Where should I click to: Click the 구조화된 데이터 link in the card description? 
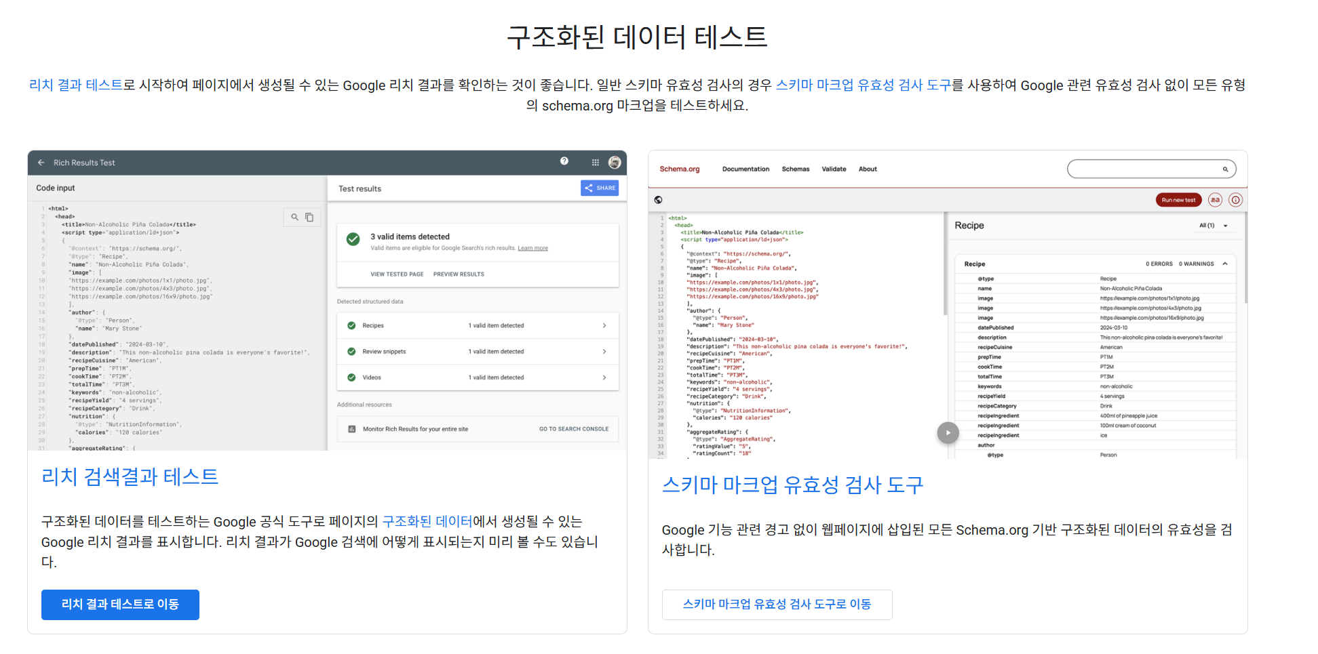point(427,522)
